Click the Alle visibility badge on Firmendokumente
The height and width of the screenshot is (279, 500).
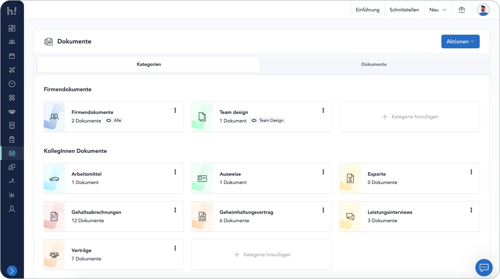(114, 120)
